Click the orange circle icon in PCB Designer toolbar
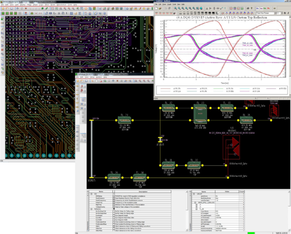 coord(86,9)
